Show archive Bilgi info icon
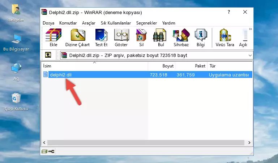Image resolution: width=278 pixels, height=163 pixels. 201,35
